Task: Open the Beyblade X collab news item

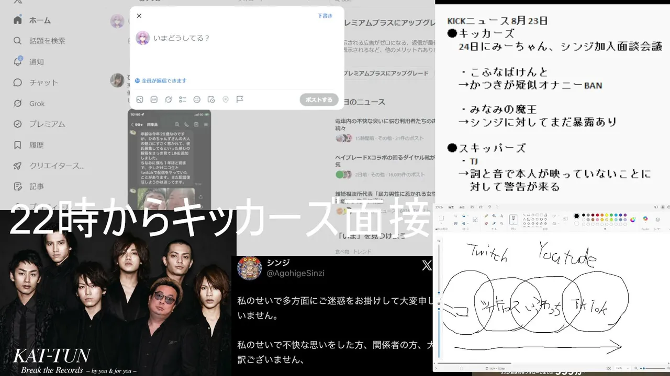Action: pos(385,165)
